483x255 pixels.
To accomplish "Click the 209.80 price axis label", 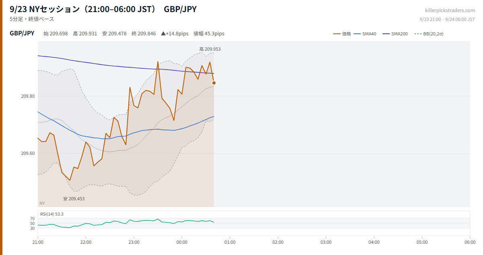I will pyautogui.click(x=29, y=96).
